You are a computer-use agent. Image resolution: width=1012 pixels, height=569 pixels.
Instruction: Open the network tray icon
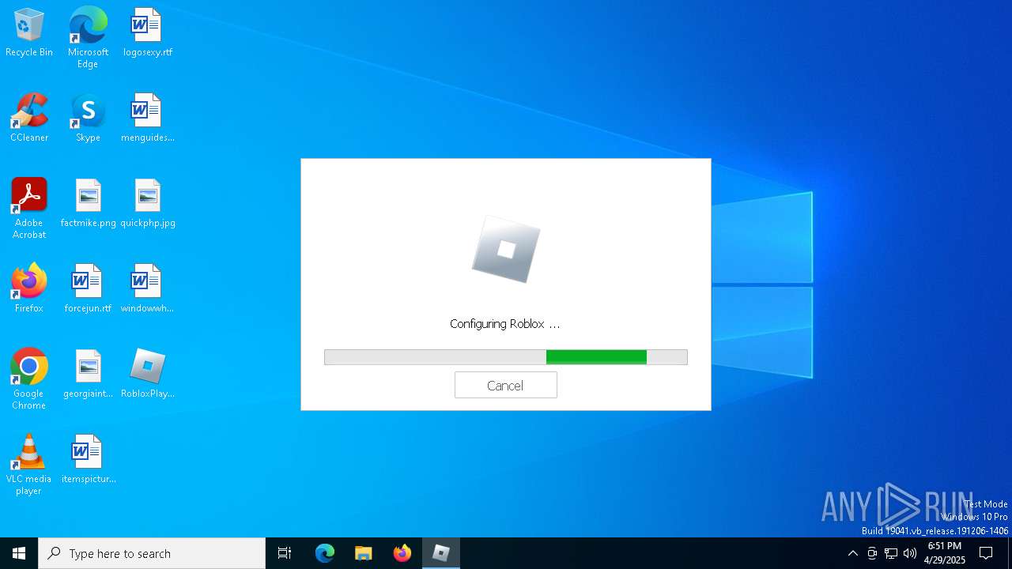[x=891, y=553]
